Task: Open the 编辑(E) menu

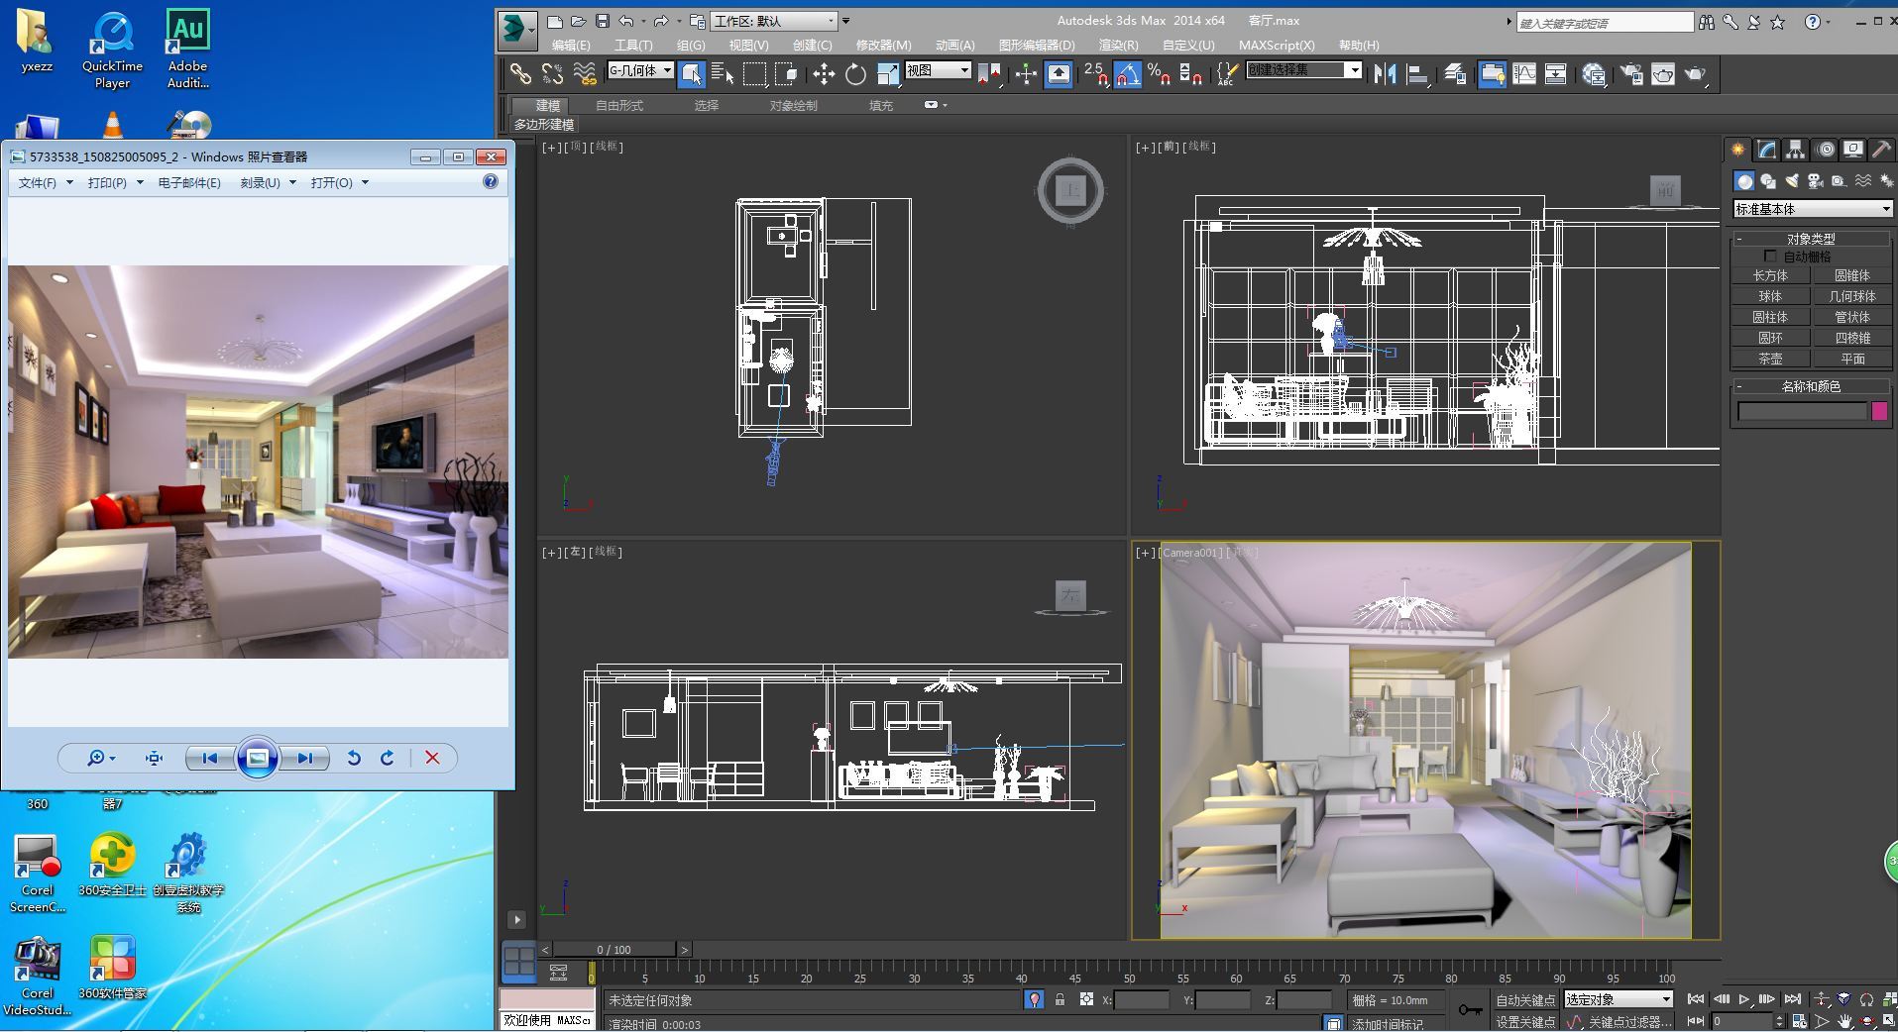Action: tap(571, 46)
